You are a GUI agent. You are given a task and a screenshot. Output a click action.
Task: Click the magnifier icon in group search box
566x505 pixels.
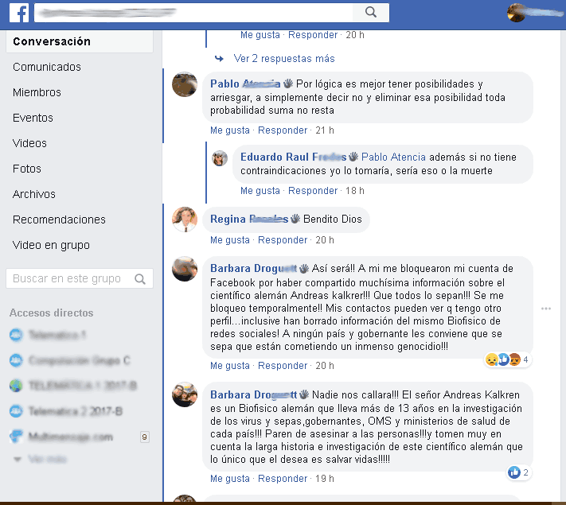click(x=140, y=279)
